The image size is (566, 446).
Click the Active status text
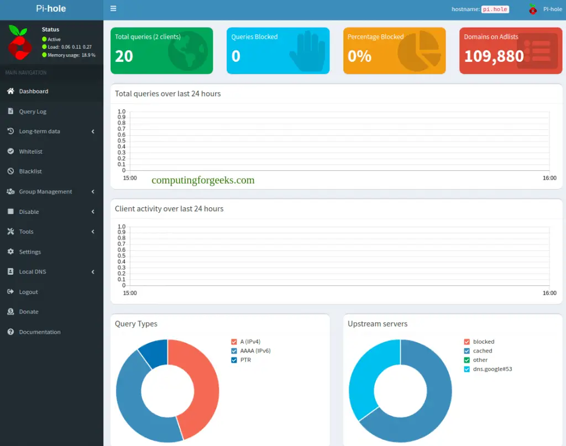54,39
